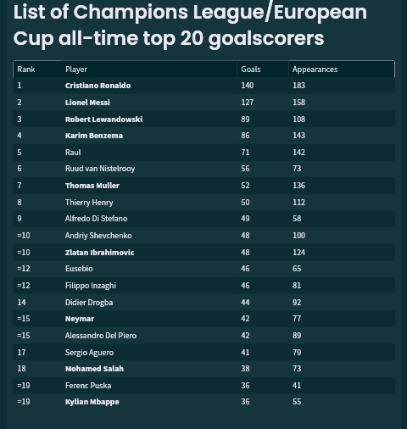Select Kylian Mbappe player name
The width and height of the screenshot is (407, 429).
[x=92, y=402]
